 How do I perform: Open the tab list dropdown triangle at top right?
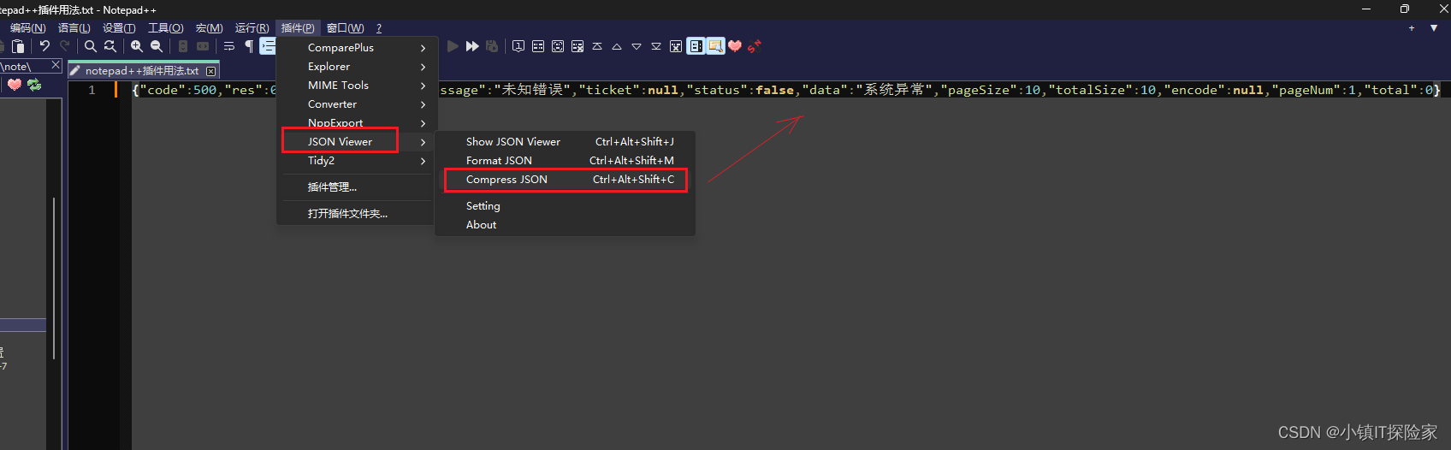coord(1434,28)
